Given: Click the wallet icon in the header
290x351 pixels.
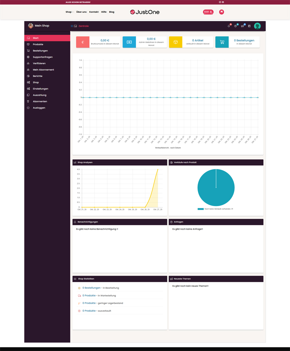Looking at the screenshot, I should coord(249,26).
